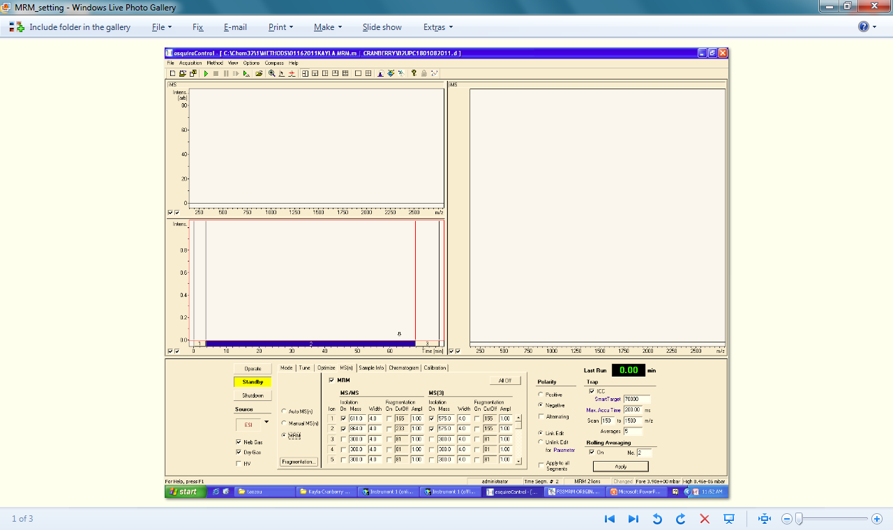Open the blue Help question mark icon
893x530 pixels.
pos(864,27)
